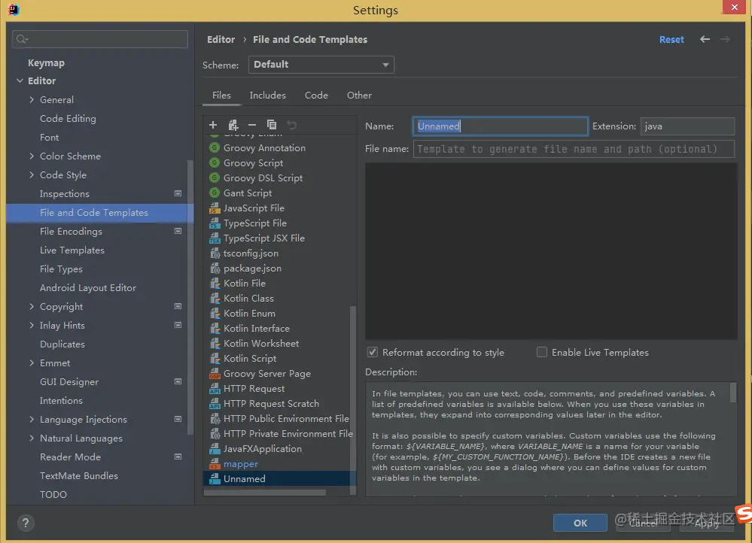
Task: Click the JavaScript File template icon
Action: coord(215,208)
